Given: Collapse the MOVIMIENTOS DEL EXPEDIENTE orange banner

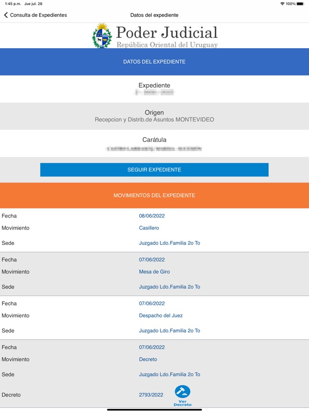Looking at the screenshot, I should tap(154, 195).
